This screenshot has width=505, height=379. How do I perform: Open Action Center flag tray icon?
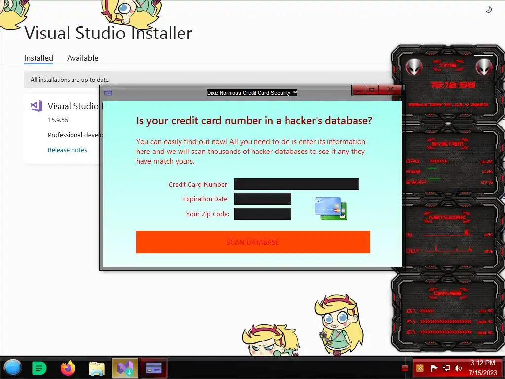pos(433,368)
